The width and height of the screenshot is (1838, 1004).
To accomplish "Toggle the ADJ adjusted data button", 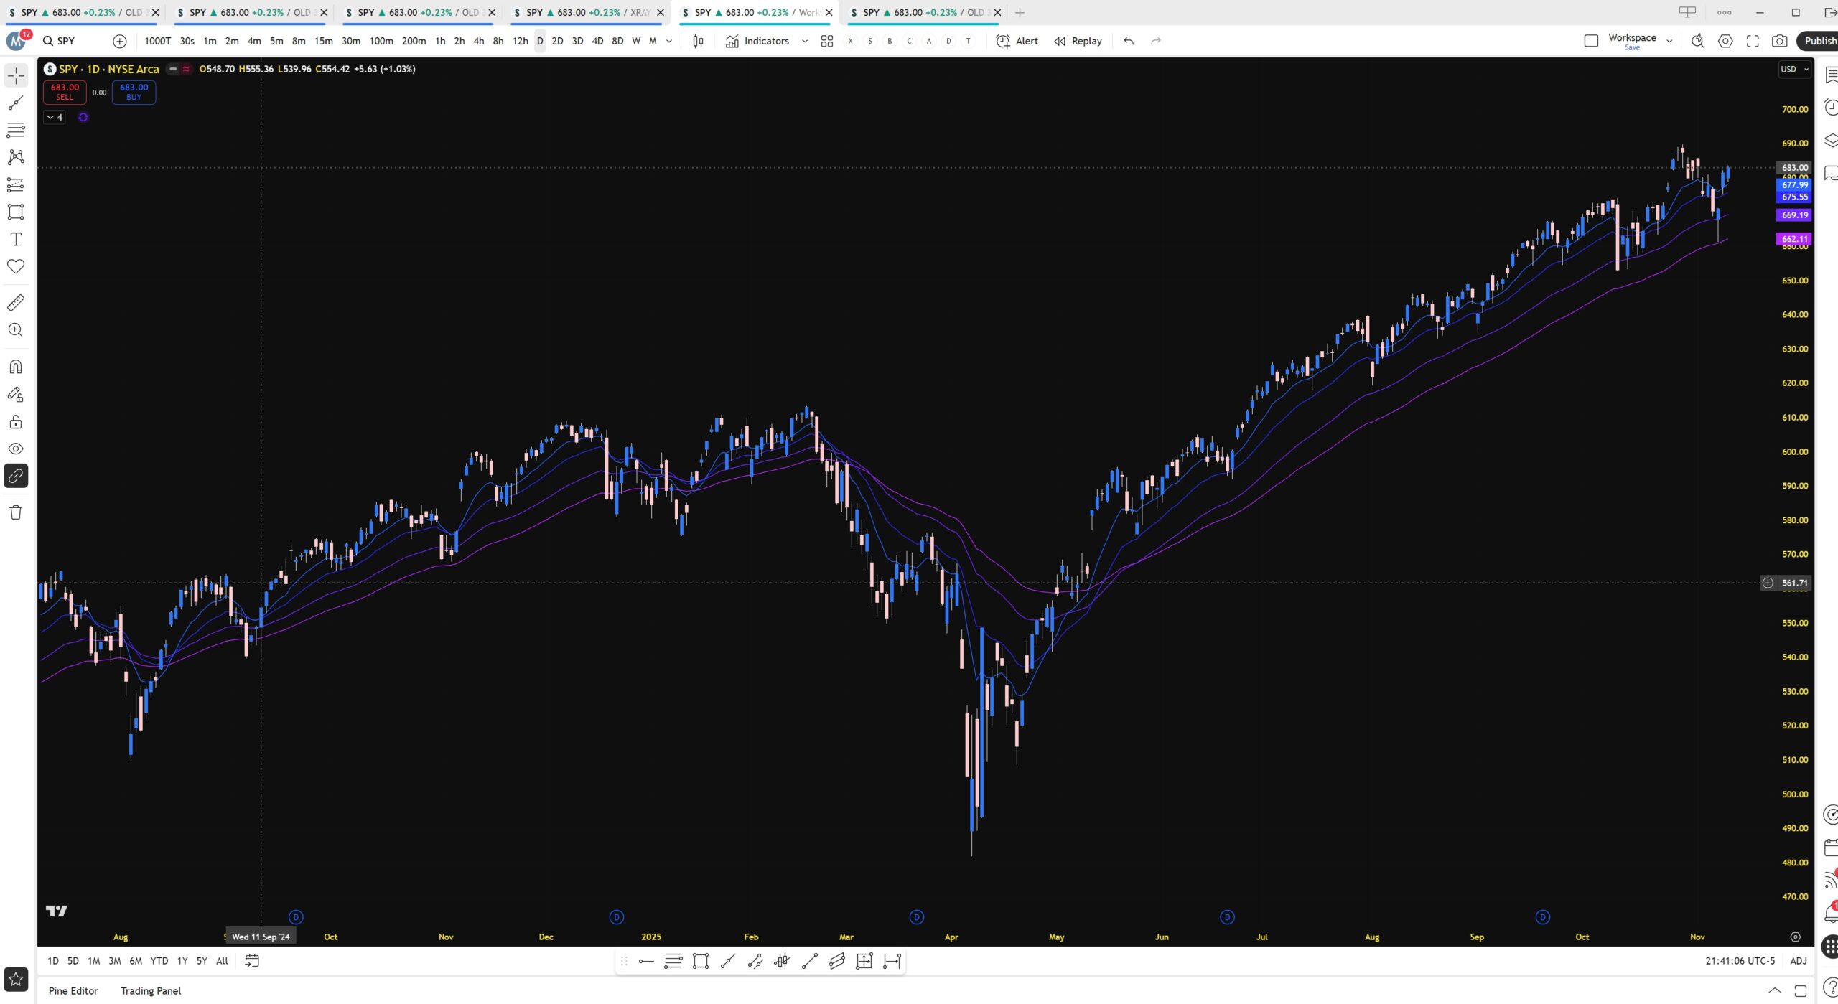I will point(1798,961).
